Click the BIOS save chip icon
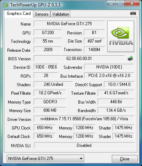Viewport: 142px width, 166px height. click(130, 59)
